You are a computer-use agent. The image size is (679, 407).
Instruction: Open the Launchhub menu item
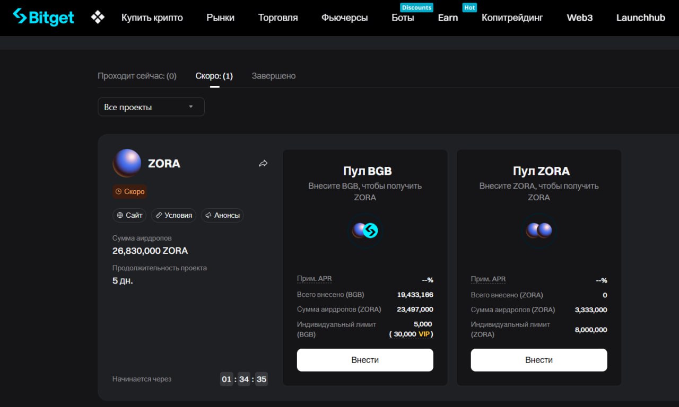641,17
